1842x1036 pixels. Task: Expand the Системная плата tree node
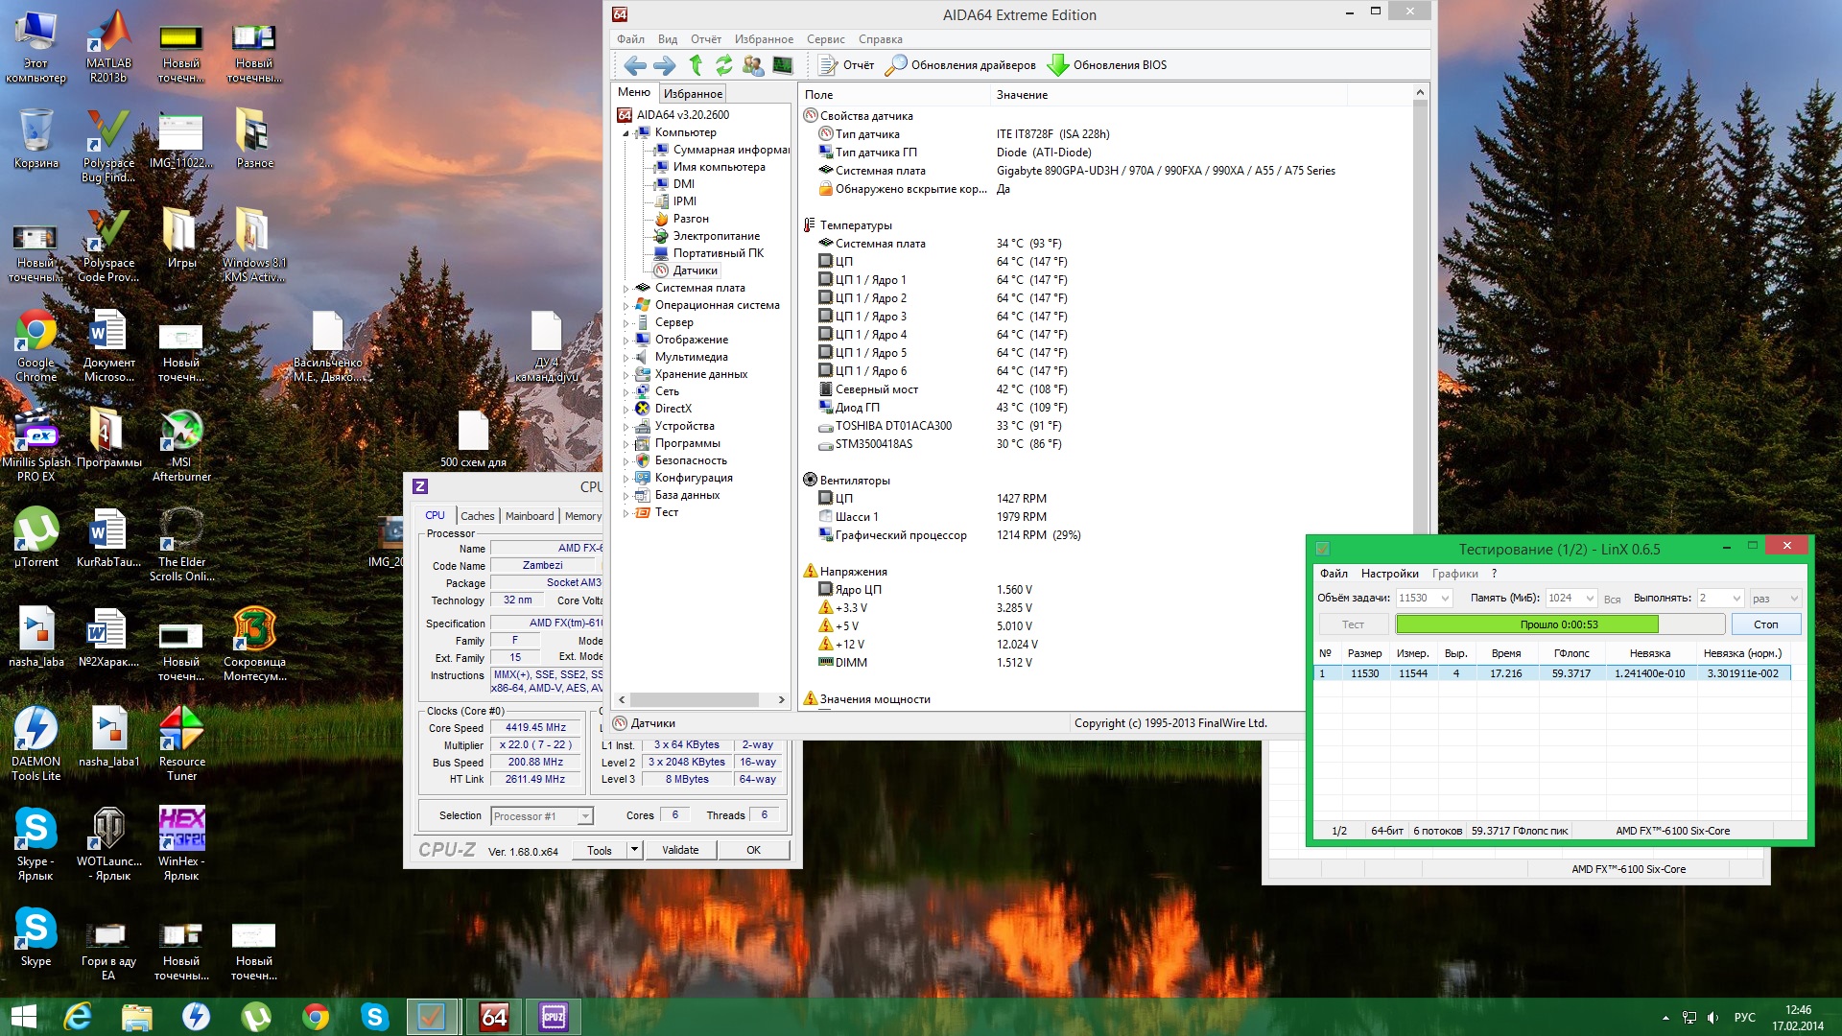coord(626,288)
